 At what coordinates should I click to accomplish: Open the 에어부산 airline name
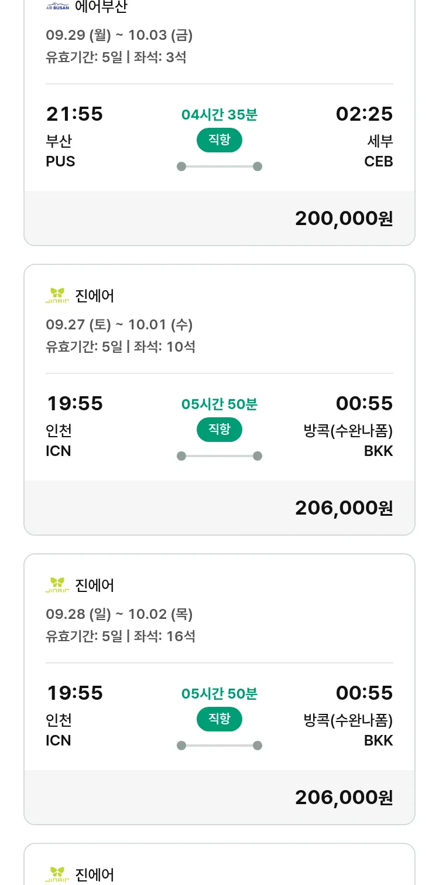click(x=101, y=7)
